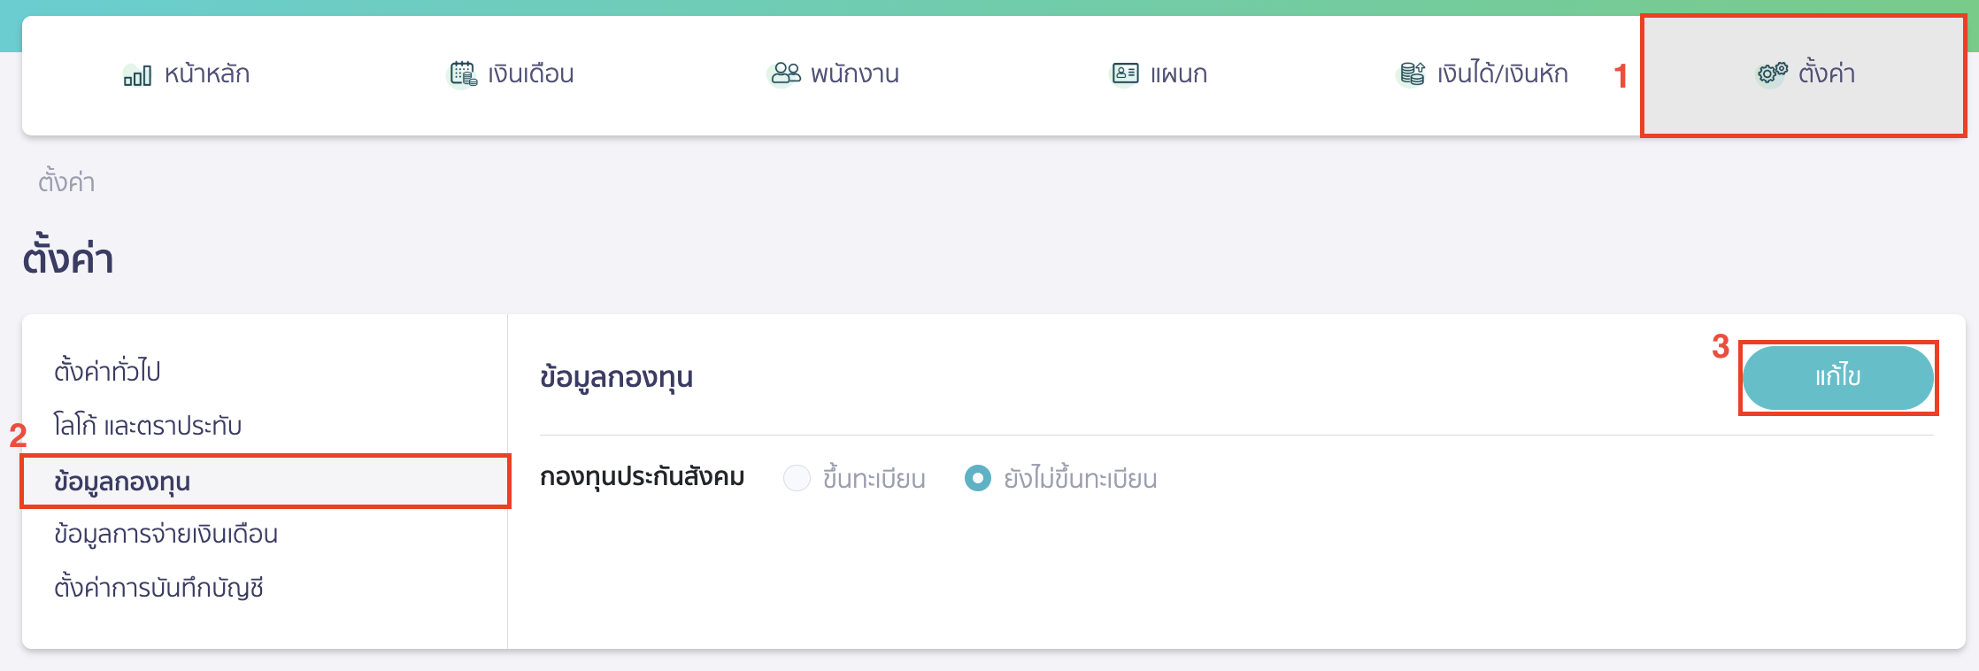
Task: Click the people icon beside พนักงาน
Action: point(782,74)
